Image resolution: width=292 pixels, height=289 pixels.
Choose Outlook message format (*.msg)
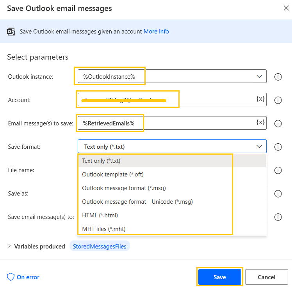[172, 188]
